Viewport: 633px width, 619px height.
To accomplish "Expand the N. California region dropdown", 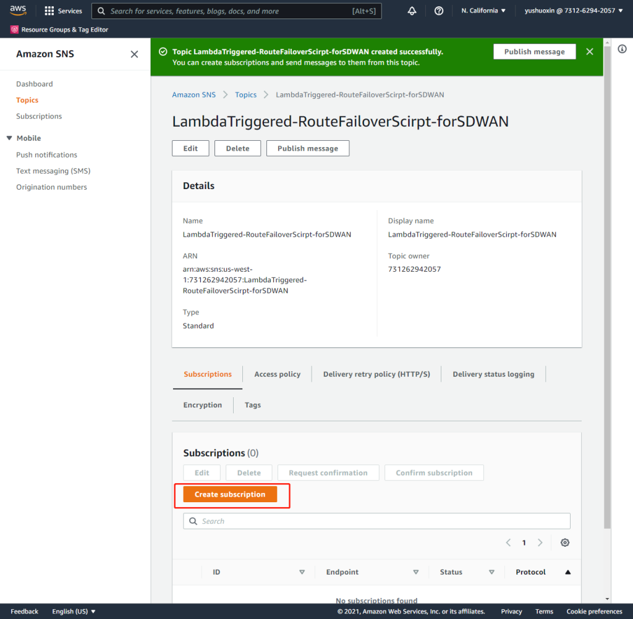I will click(483, 11).
